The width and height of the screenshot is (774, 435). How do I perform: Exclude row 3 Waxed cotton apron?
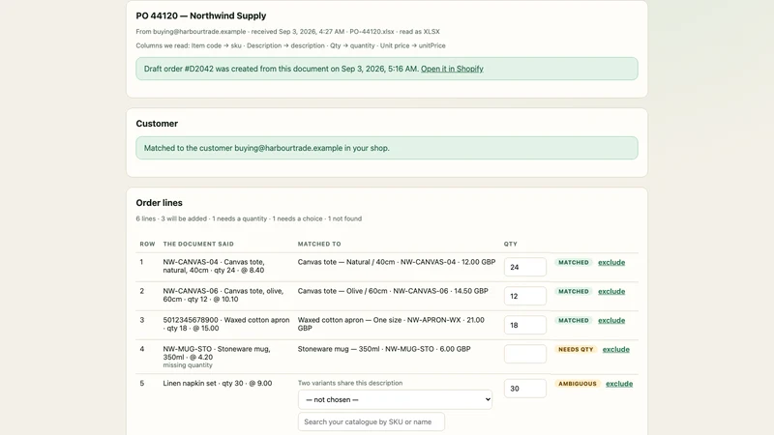pyautogui.click(x=611, y=321)
